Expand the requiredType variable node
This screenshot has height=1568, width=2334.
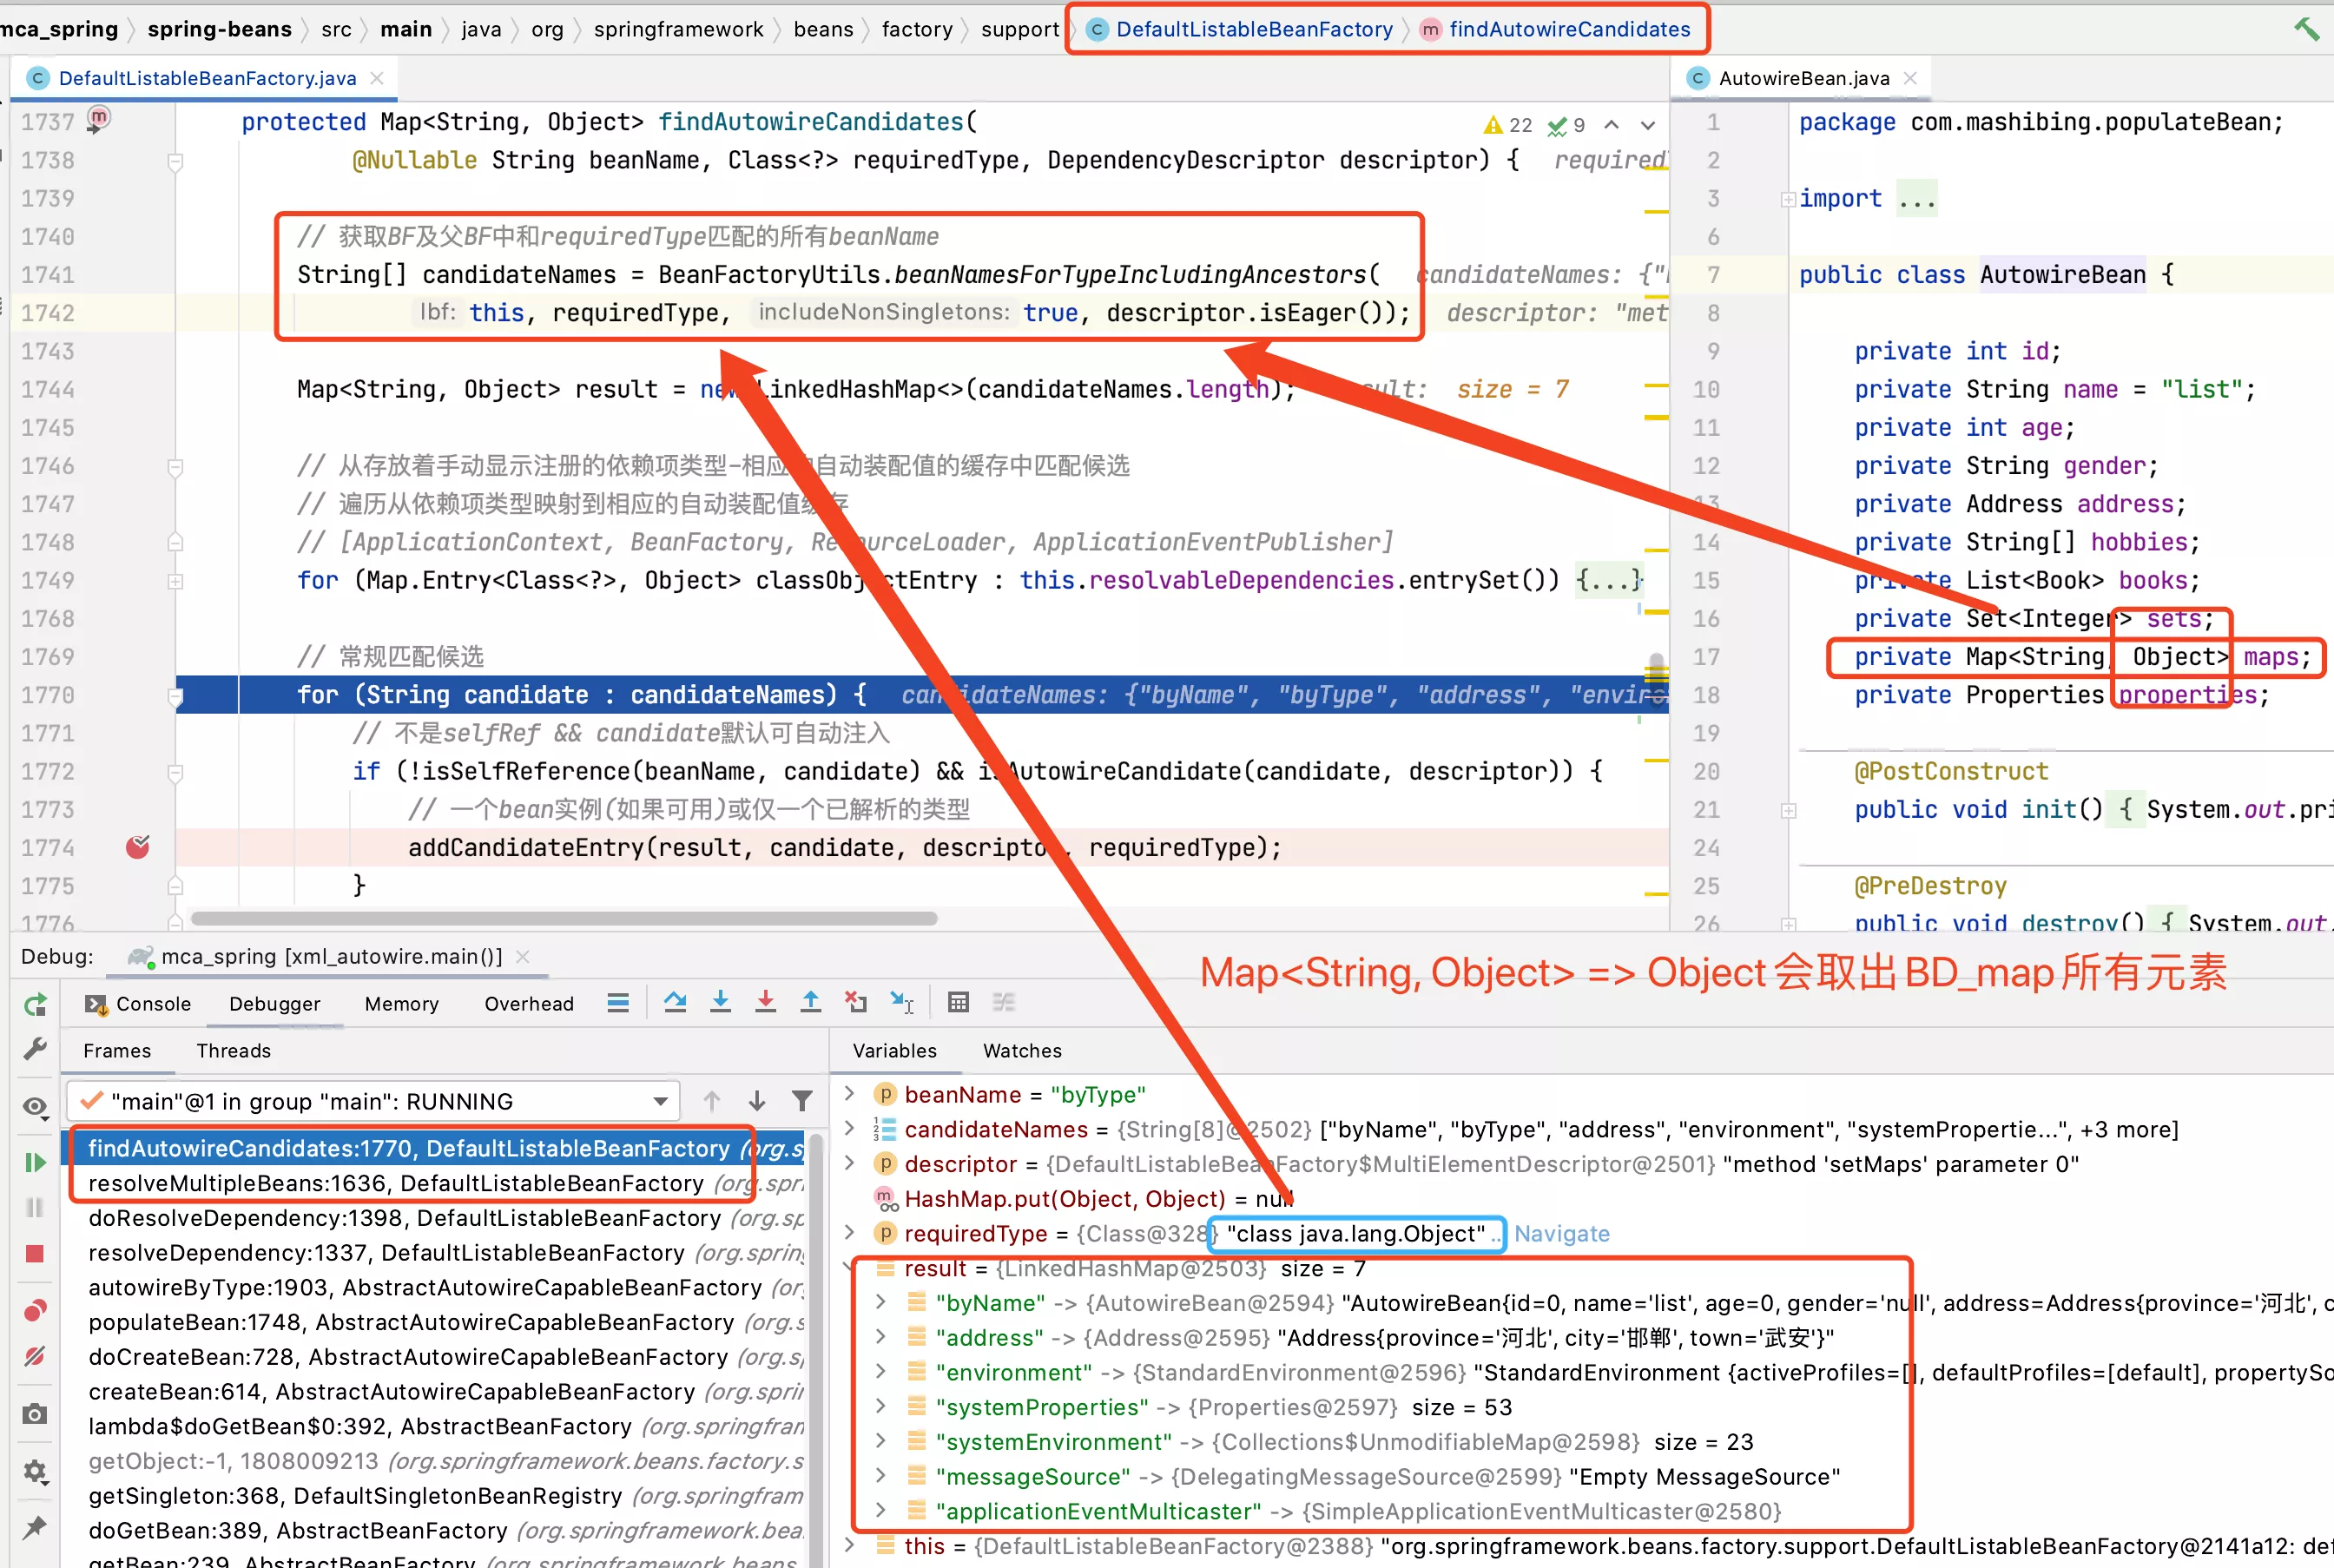tap(849, 1233)
